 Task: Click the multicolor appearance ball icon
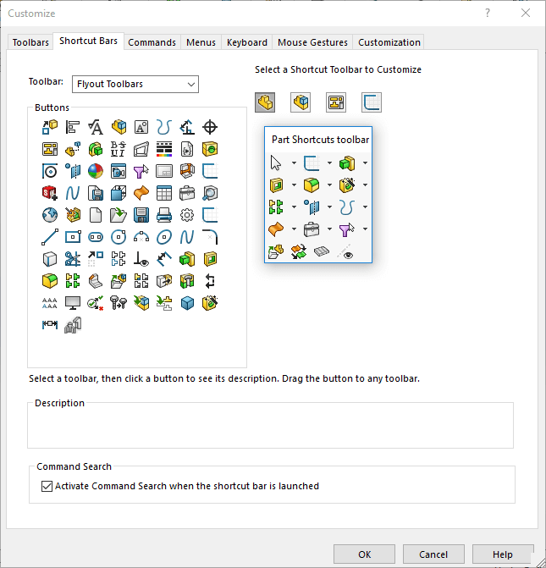pyautogui.click(x=96, y=171)
